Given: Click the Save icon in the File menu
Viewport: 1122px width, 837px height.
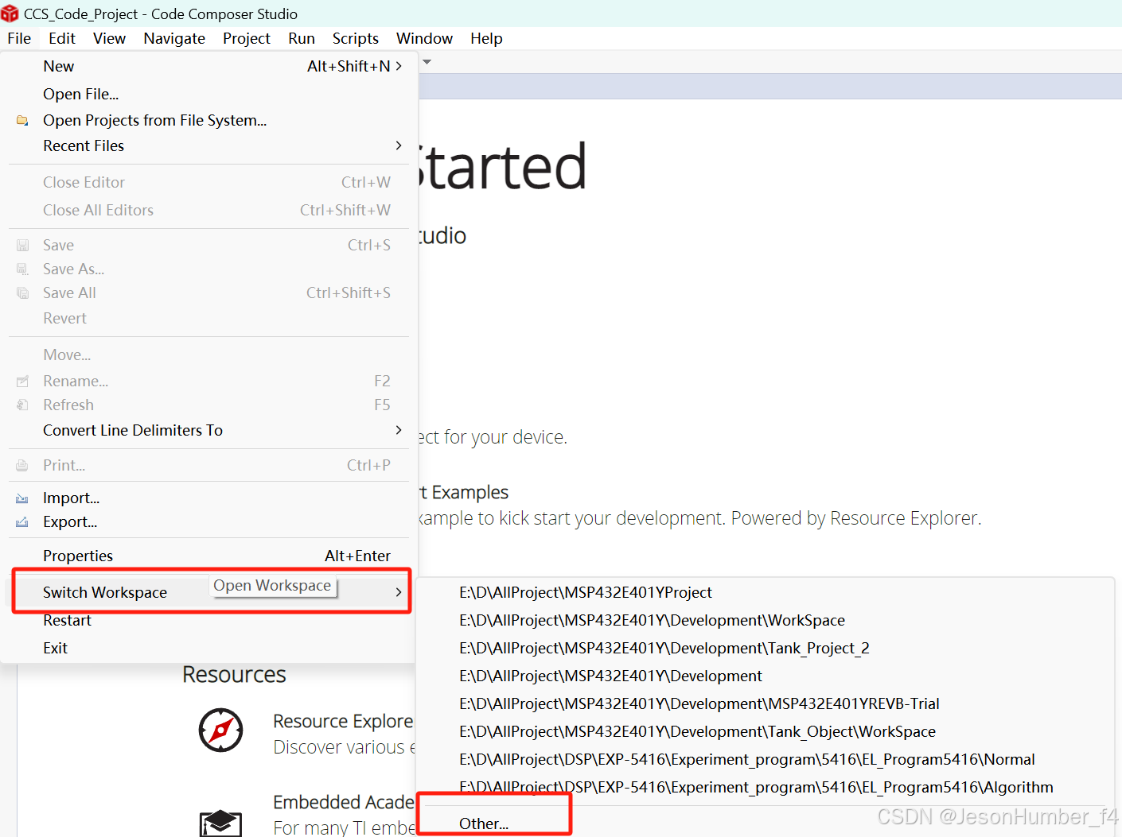Looking at the screenshot, I should click(22, 244).
